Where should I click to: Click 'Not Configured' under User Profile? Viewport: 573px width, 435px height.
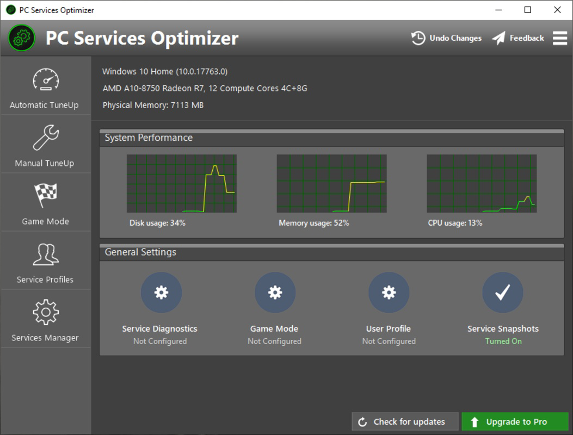(x=389, y=341)
